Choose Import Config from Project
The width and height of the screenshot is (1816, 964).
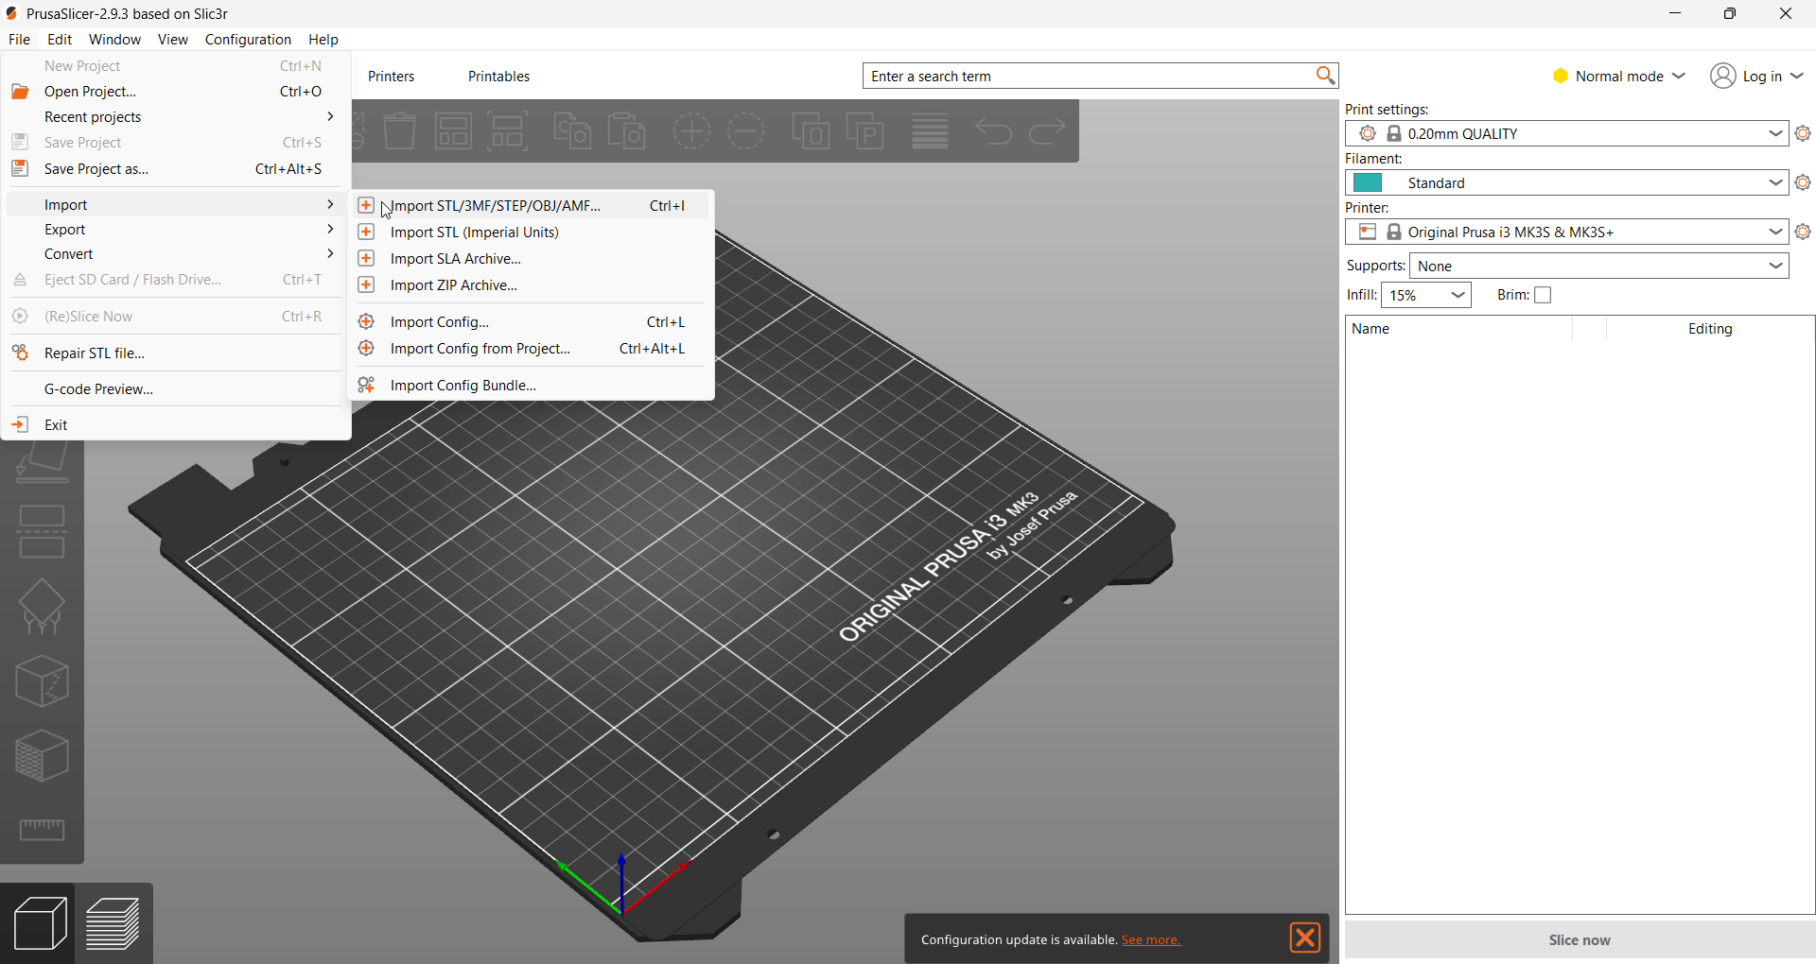pyautogui.click(x=532, y=349)
